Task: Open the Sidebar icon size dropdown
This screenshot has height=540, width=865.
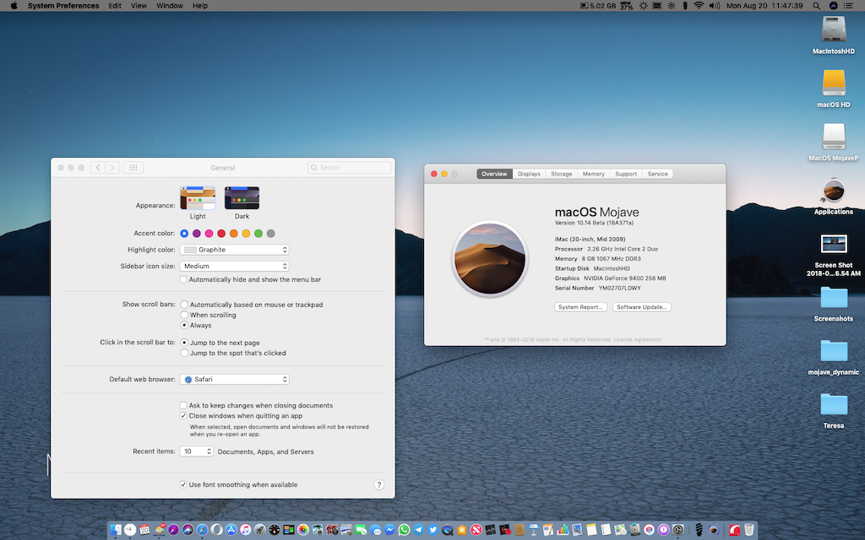Action: coord(235,266)
